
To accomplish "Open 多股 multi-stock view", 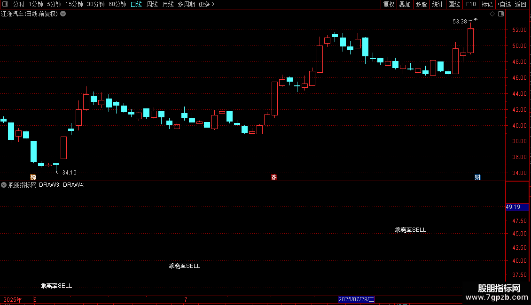I will [x=421, y=4].
